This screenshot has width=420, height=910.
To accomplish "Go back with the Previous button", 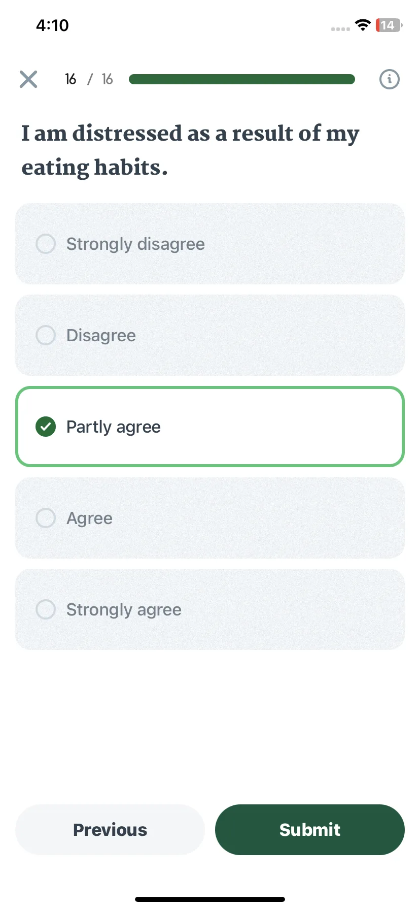I will [x=110, y=830].
